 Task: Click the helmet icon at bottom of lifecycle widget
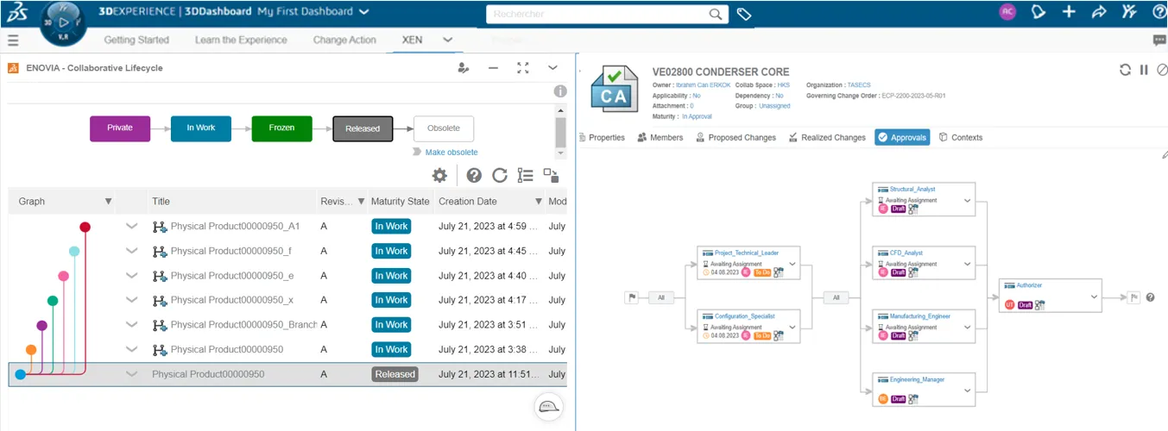coord(548,406)
